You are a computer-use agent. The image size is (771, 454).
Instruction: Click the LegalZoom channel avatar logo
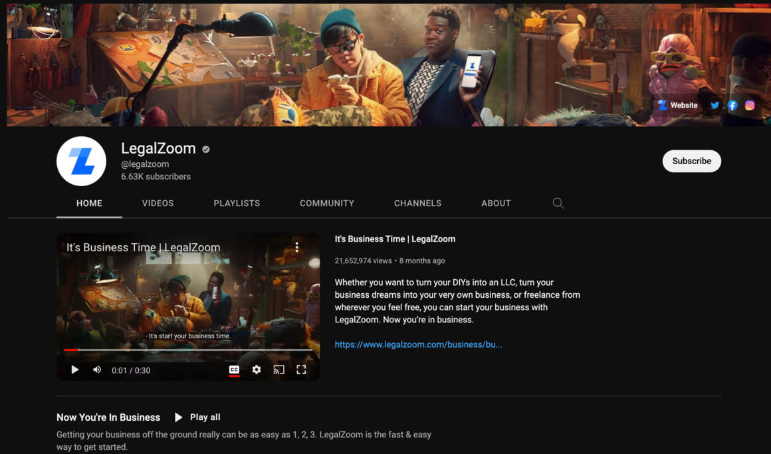(x=81, y=162)
